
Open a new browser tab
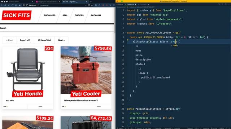(x=91, y=2)
